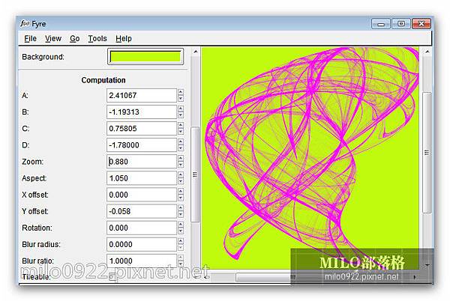Increase the B parameter with up arrow
450x301 pixels.
pos(181,109)
